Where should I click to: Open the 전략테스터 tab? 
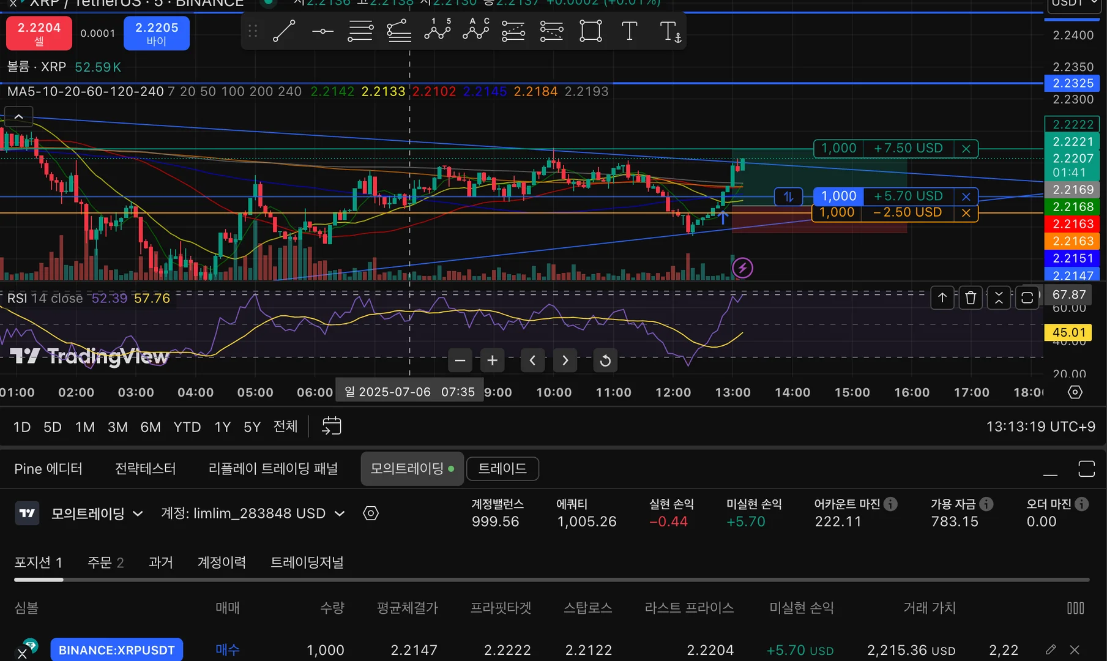click(x=146, y=469)
